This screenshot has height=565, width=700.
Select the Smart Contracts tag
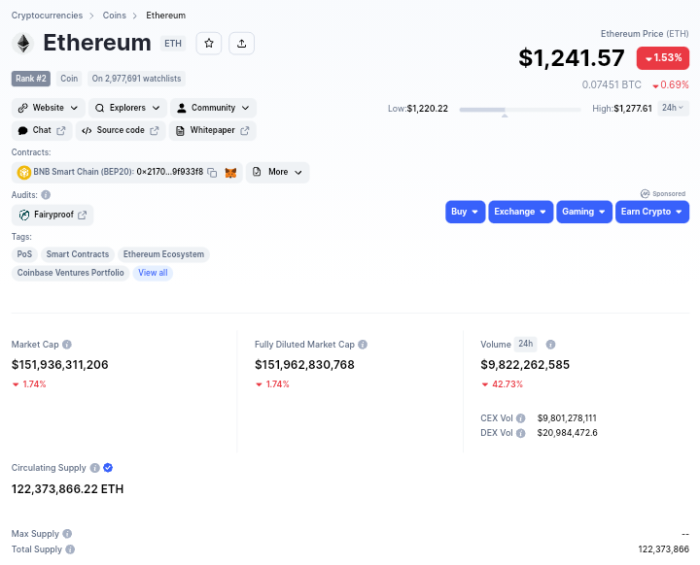pos(78,254)
